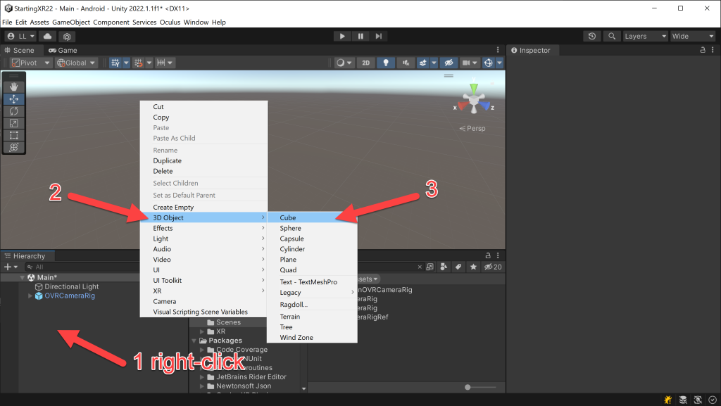Select the Hand view tool
Image resolution: width=721 pixels, height=406 pixels.
[x=14, y=87]
